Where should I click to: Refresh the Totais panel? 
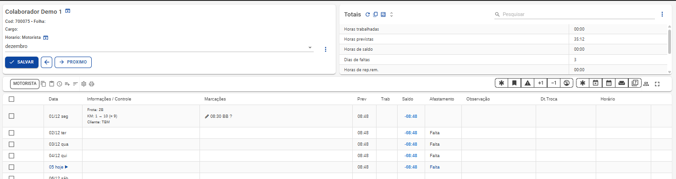coord(367,15)
